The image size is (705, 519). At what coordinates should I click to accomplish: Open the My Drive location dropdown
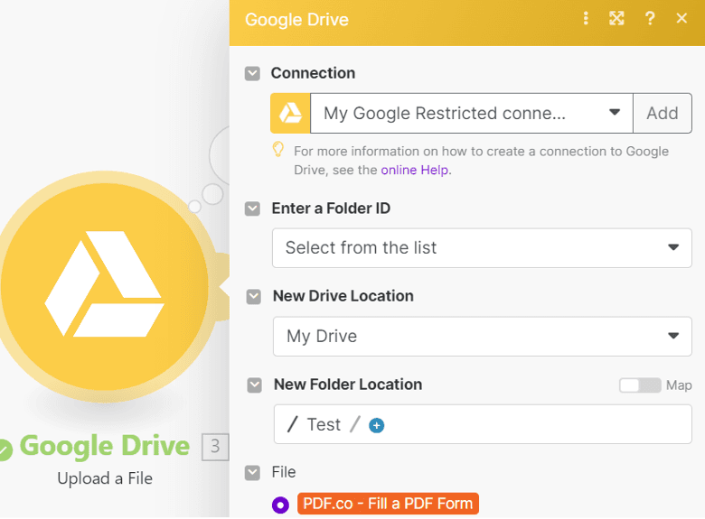click(482, 337)
